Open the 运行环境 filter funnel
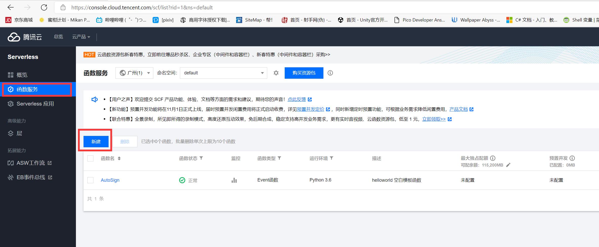The image size is (599, 247). point(332,158)
